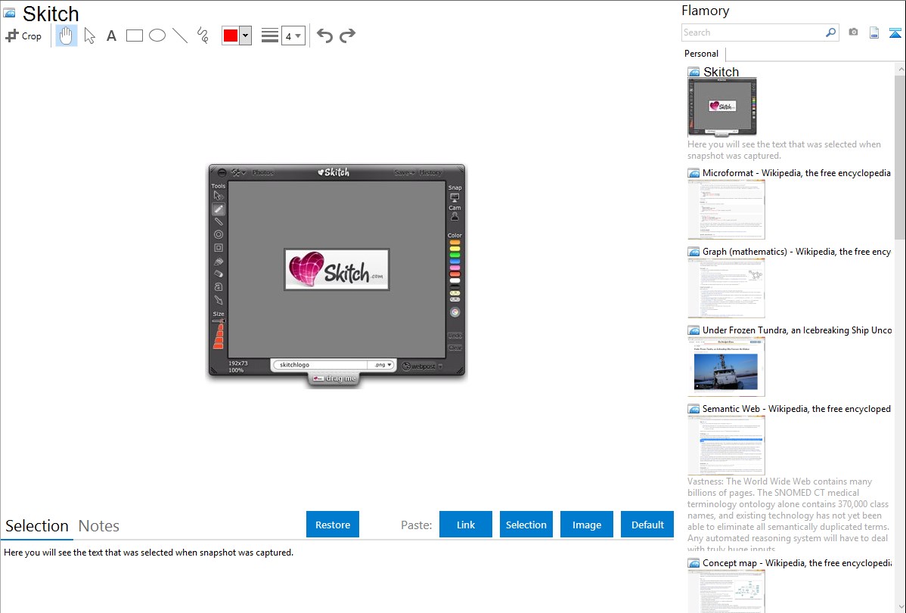This screenshot has width=906, height=613.
Task: Activate the hand pan tool
Action: (67, 36)
